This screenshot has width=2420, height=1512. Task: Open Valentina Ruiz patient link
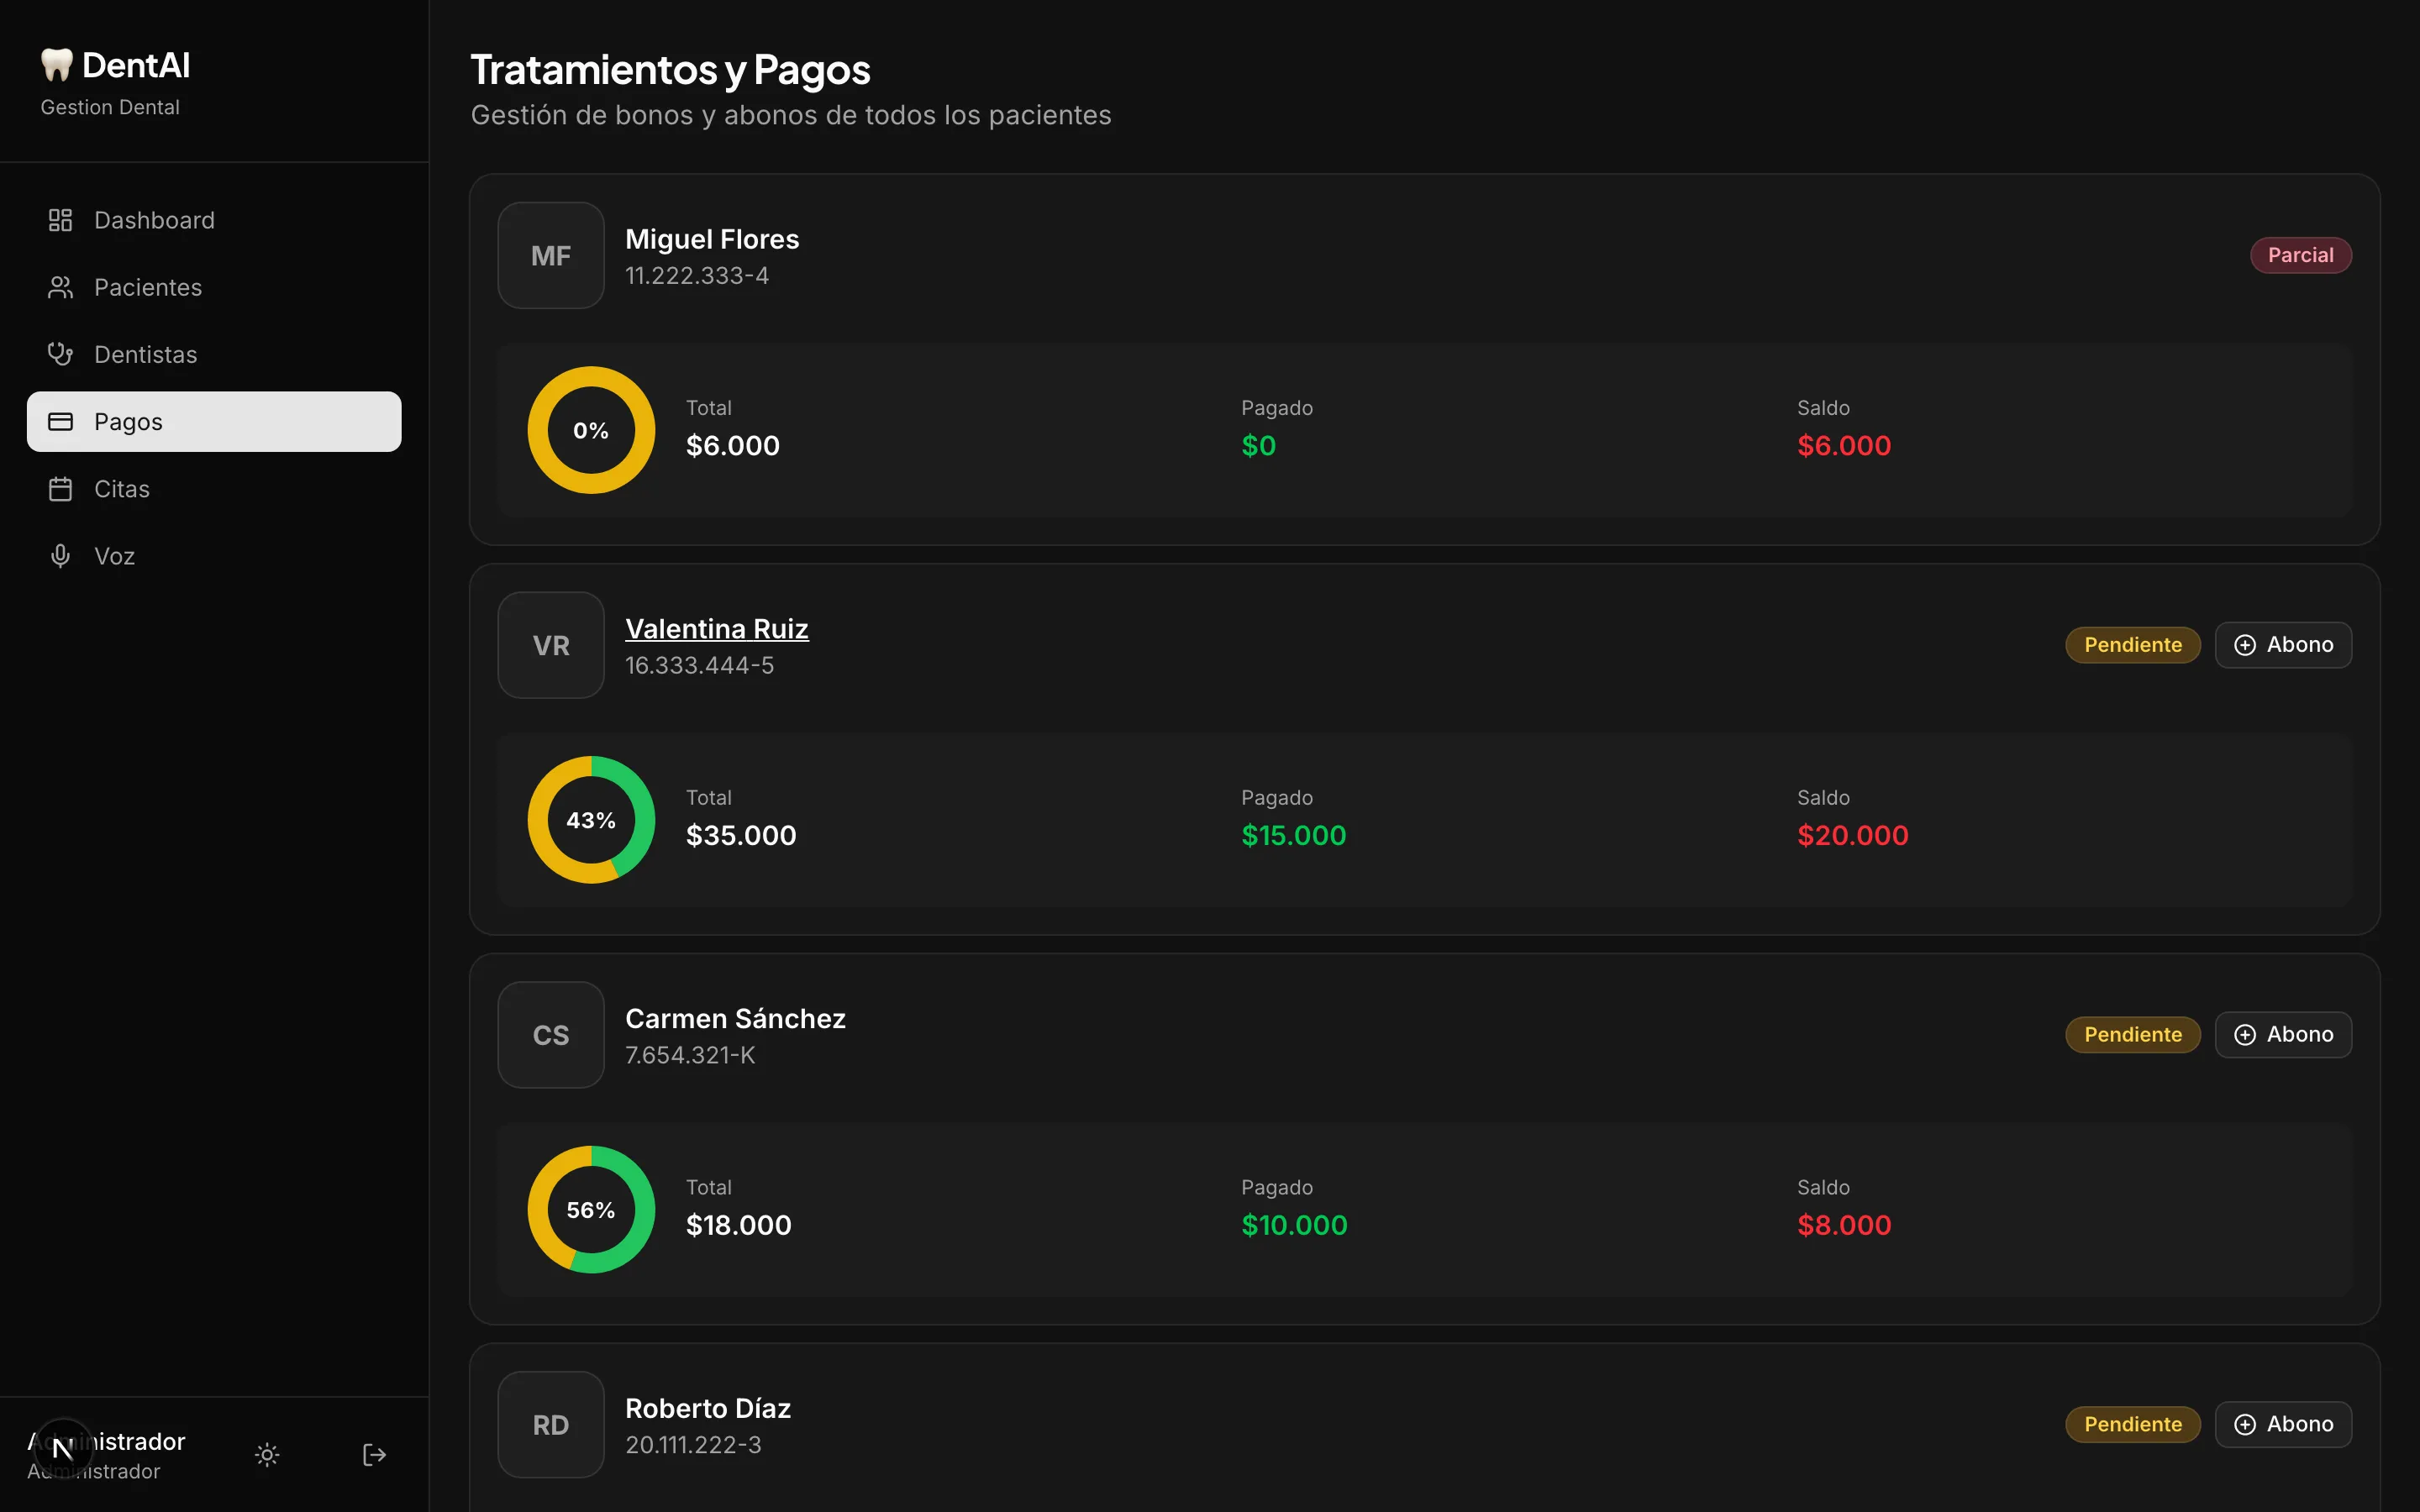(716, 629)
